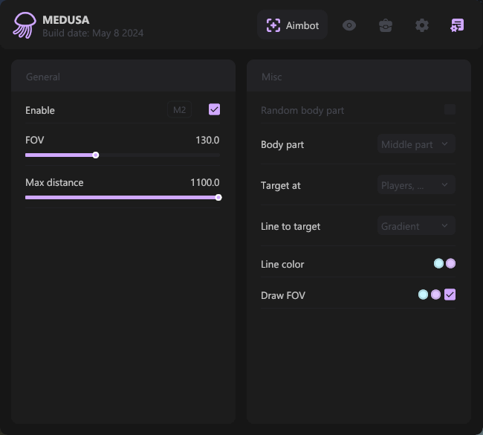Click the FOV slider handle
483x435 pixels.
(96, 155)
